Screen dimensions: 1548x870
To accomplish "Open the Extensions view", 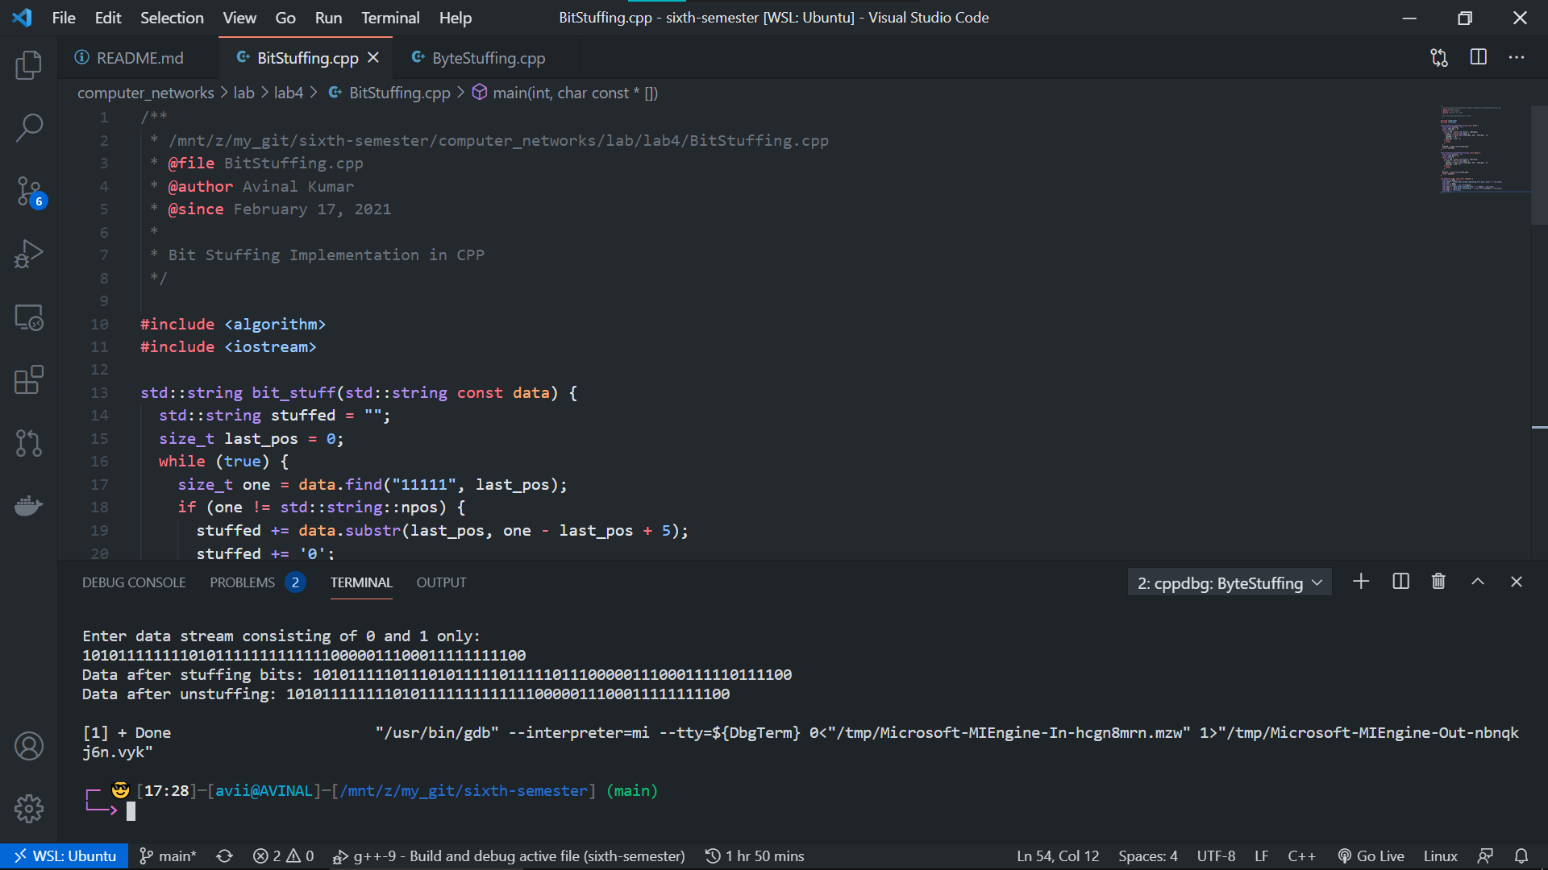I will click(29, 379).
